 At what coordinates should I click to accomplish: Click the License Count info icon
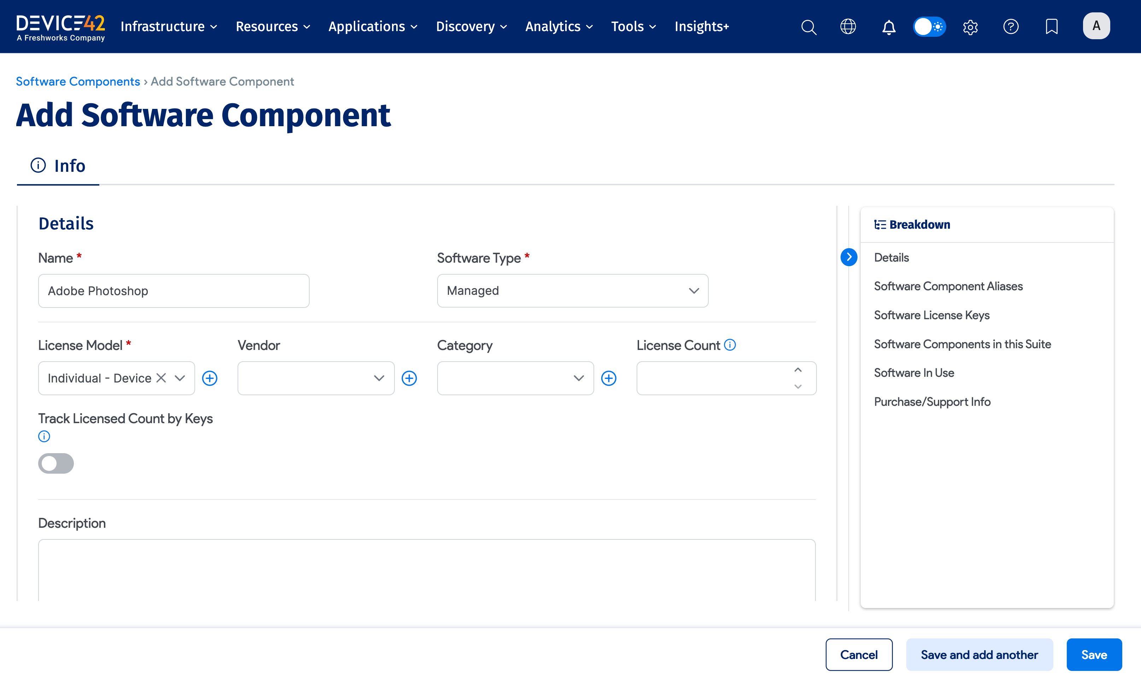tap(730, 345)
